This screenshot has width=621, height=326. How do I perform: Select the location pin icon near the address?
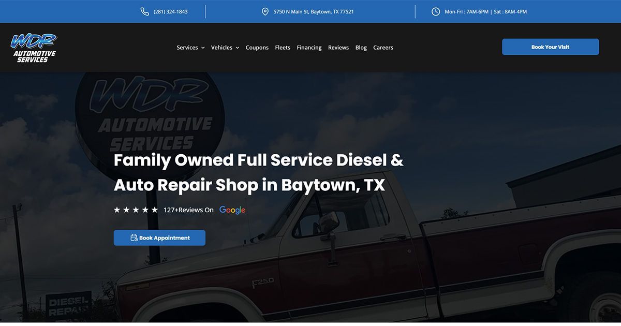pyautogui.click(x=265, y=11)
